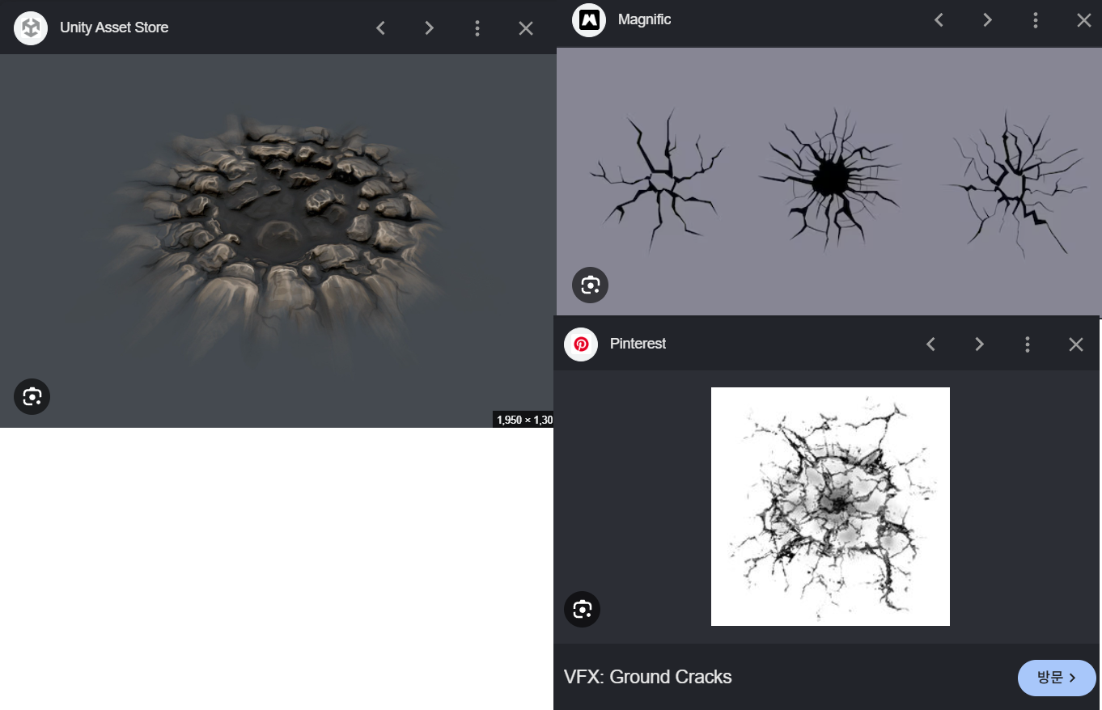Go to next image in Unity Asset Store panel

coord(429,28)
